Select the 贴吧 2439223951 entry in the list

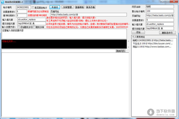pos(153,40)
